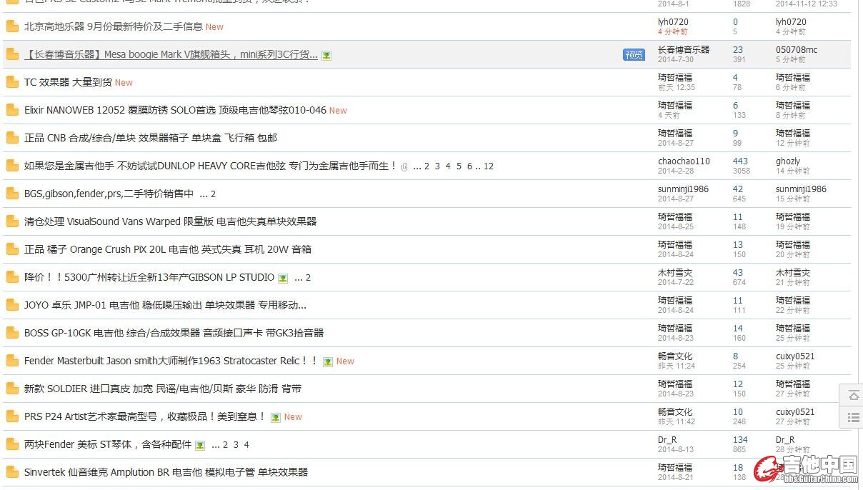863x490 pixels.
Task: Open the DUNLOP HEAVY CORE吉他弦 thread
Action: (x=210, y=166)
